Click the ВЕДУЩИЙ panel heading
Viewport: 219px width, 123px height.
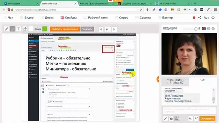[170, 28]
